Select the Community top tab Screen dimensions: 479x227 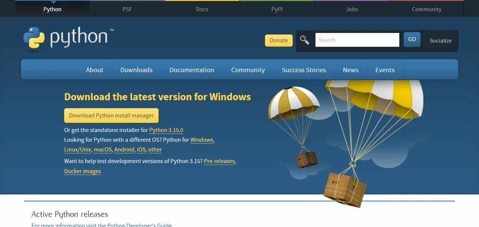(427, 9)
